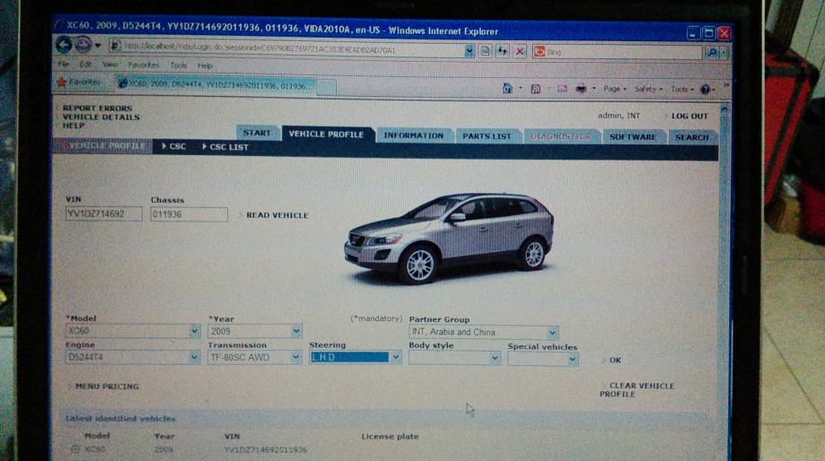Open the File menu

(64, 65)
